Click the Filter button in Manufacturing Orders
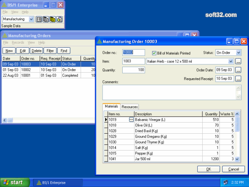This screenshot has height=187, width=249. tap(50, 51)
